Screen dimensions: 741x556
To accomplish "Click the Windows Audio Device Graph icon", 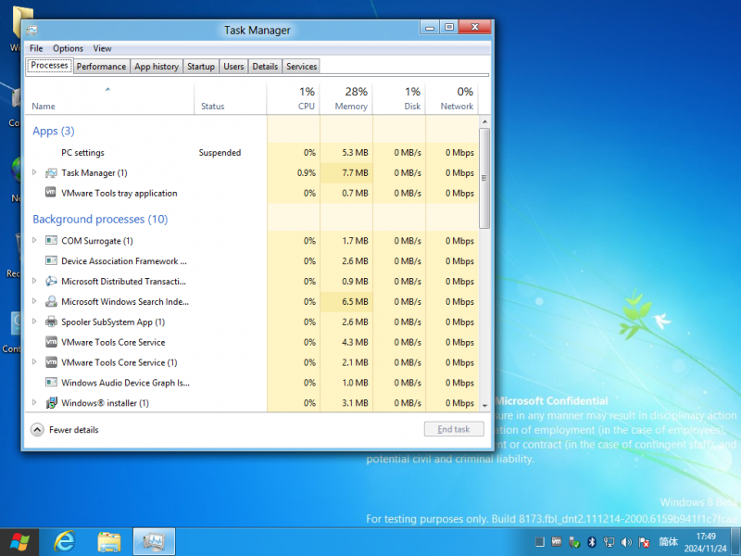I will pyautogui.click(x=51, y=383).
